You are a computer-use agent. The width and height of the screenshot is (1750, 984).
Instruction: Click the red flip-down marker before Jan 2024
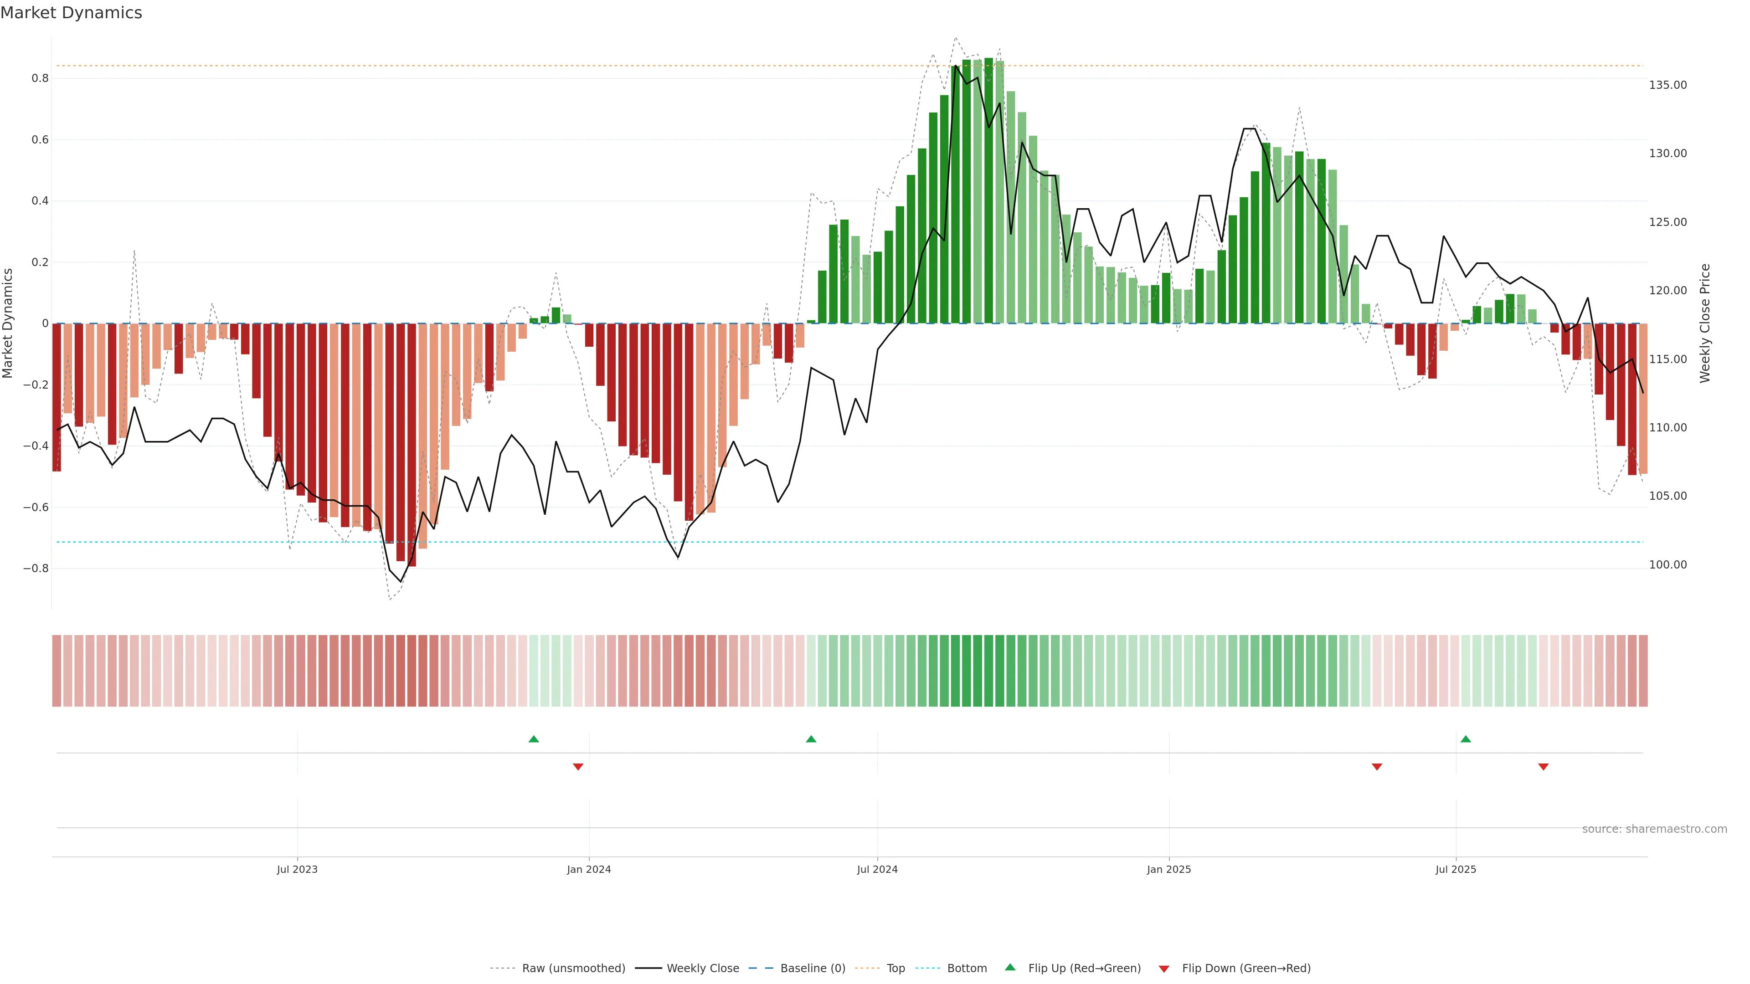point(578,767)
